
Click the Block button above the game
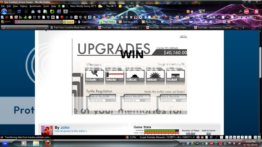click(x=183, y=37)
